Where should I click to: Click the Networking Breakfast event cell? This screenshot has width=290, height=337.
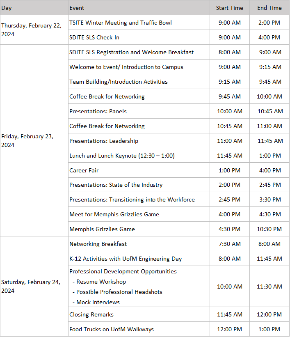pyautogui.click(x=98, y=244)
